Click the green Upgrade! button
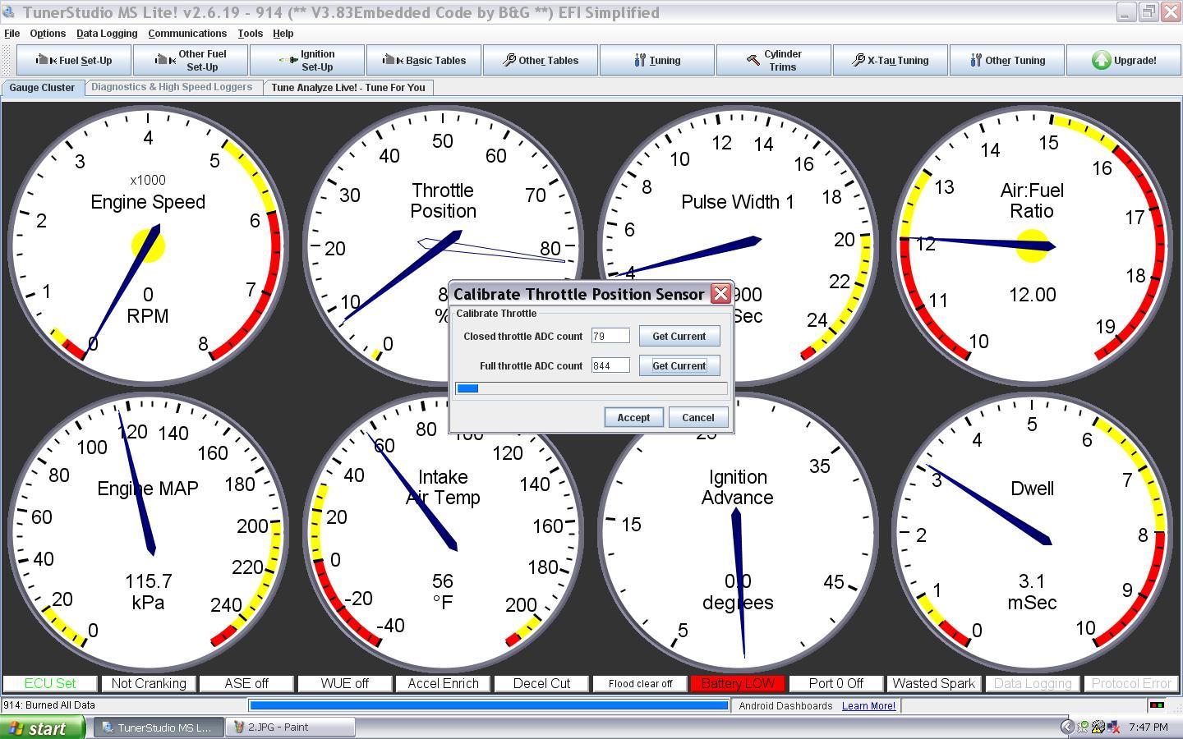Image resolution: width=1183 pixels, height=739 pixels. 1124,60
